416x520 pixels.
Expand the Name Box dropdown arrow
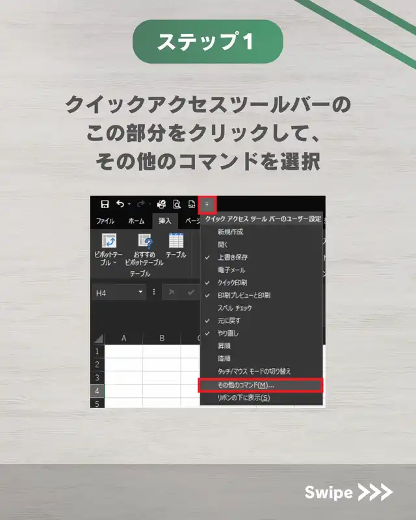142,292
